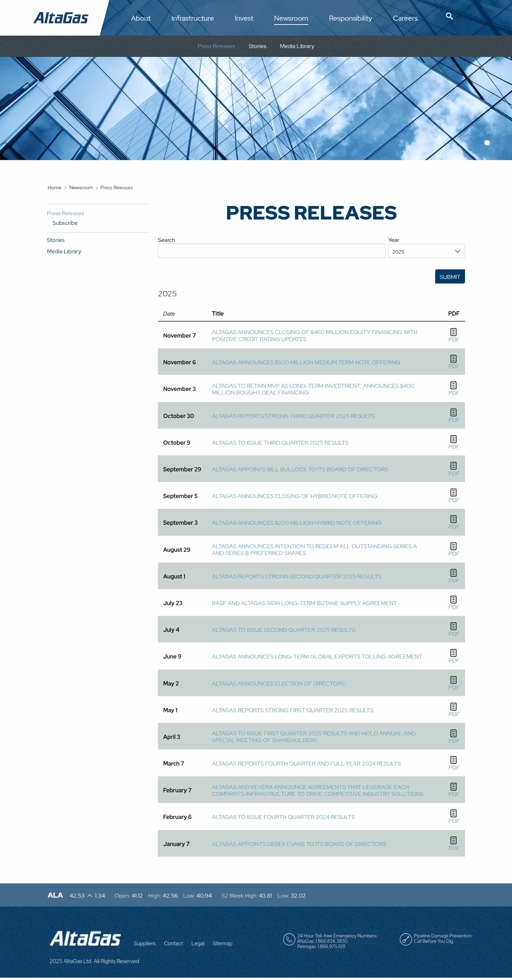Switch to the Stories tab in subnavigation
Viewport: 512px width, 978px height.
click(257, 46)
